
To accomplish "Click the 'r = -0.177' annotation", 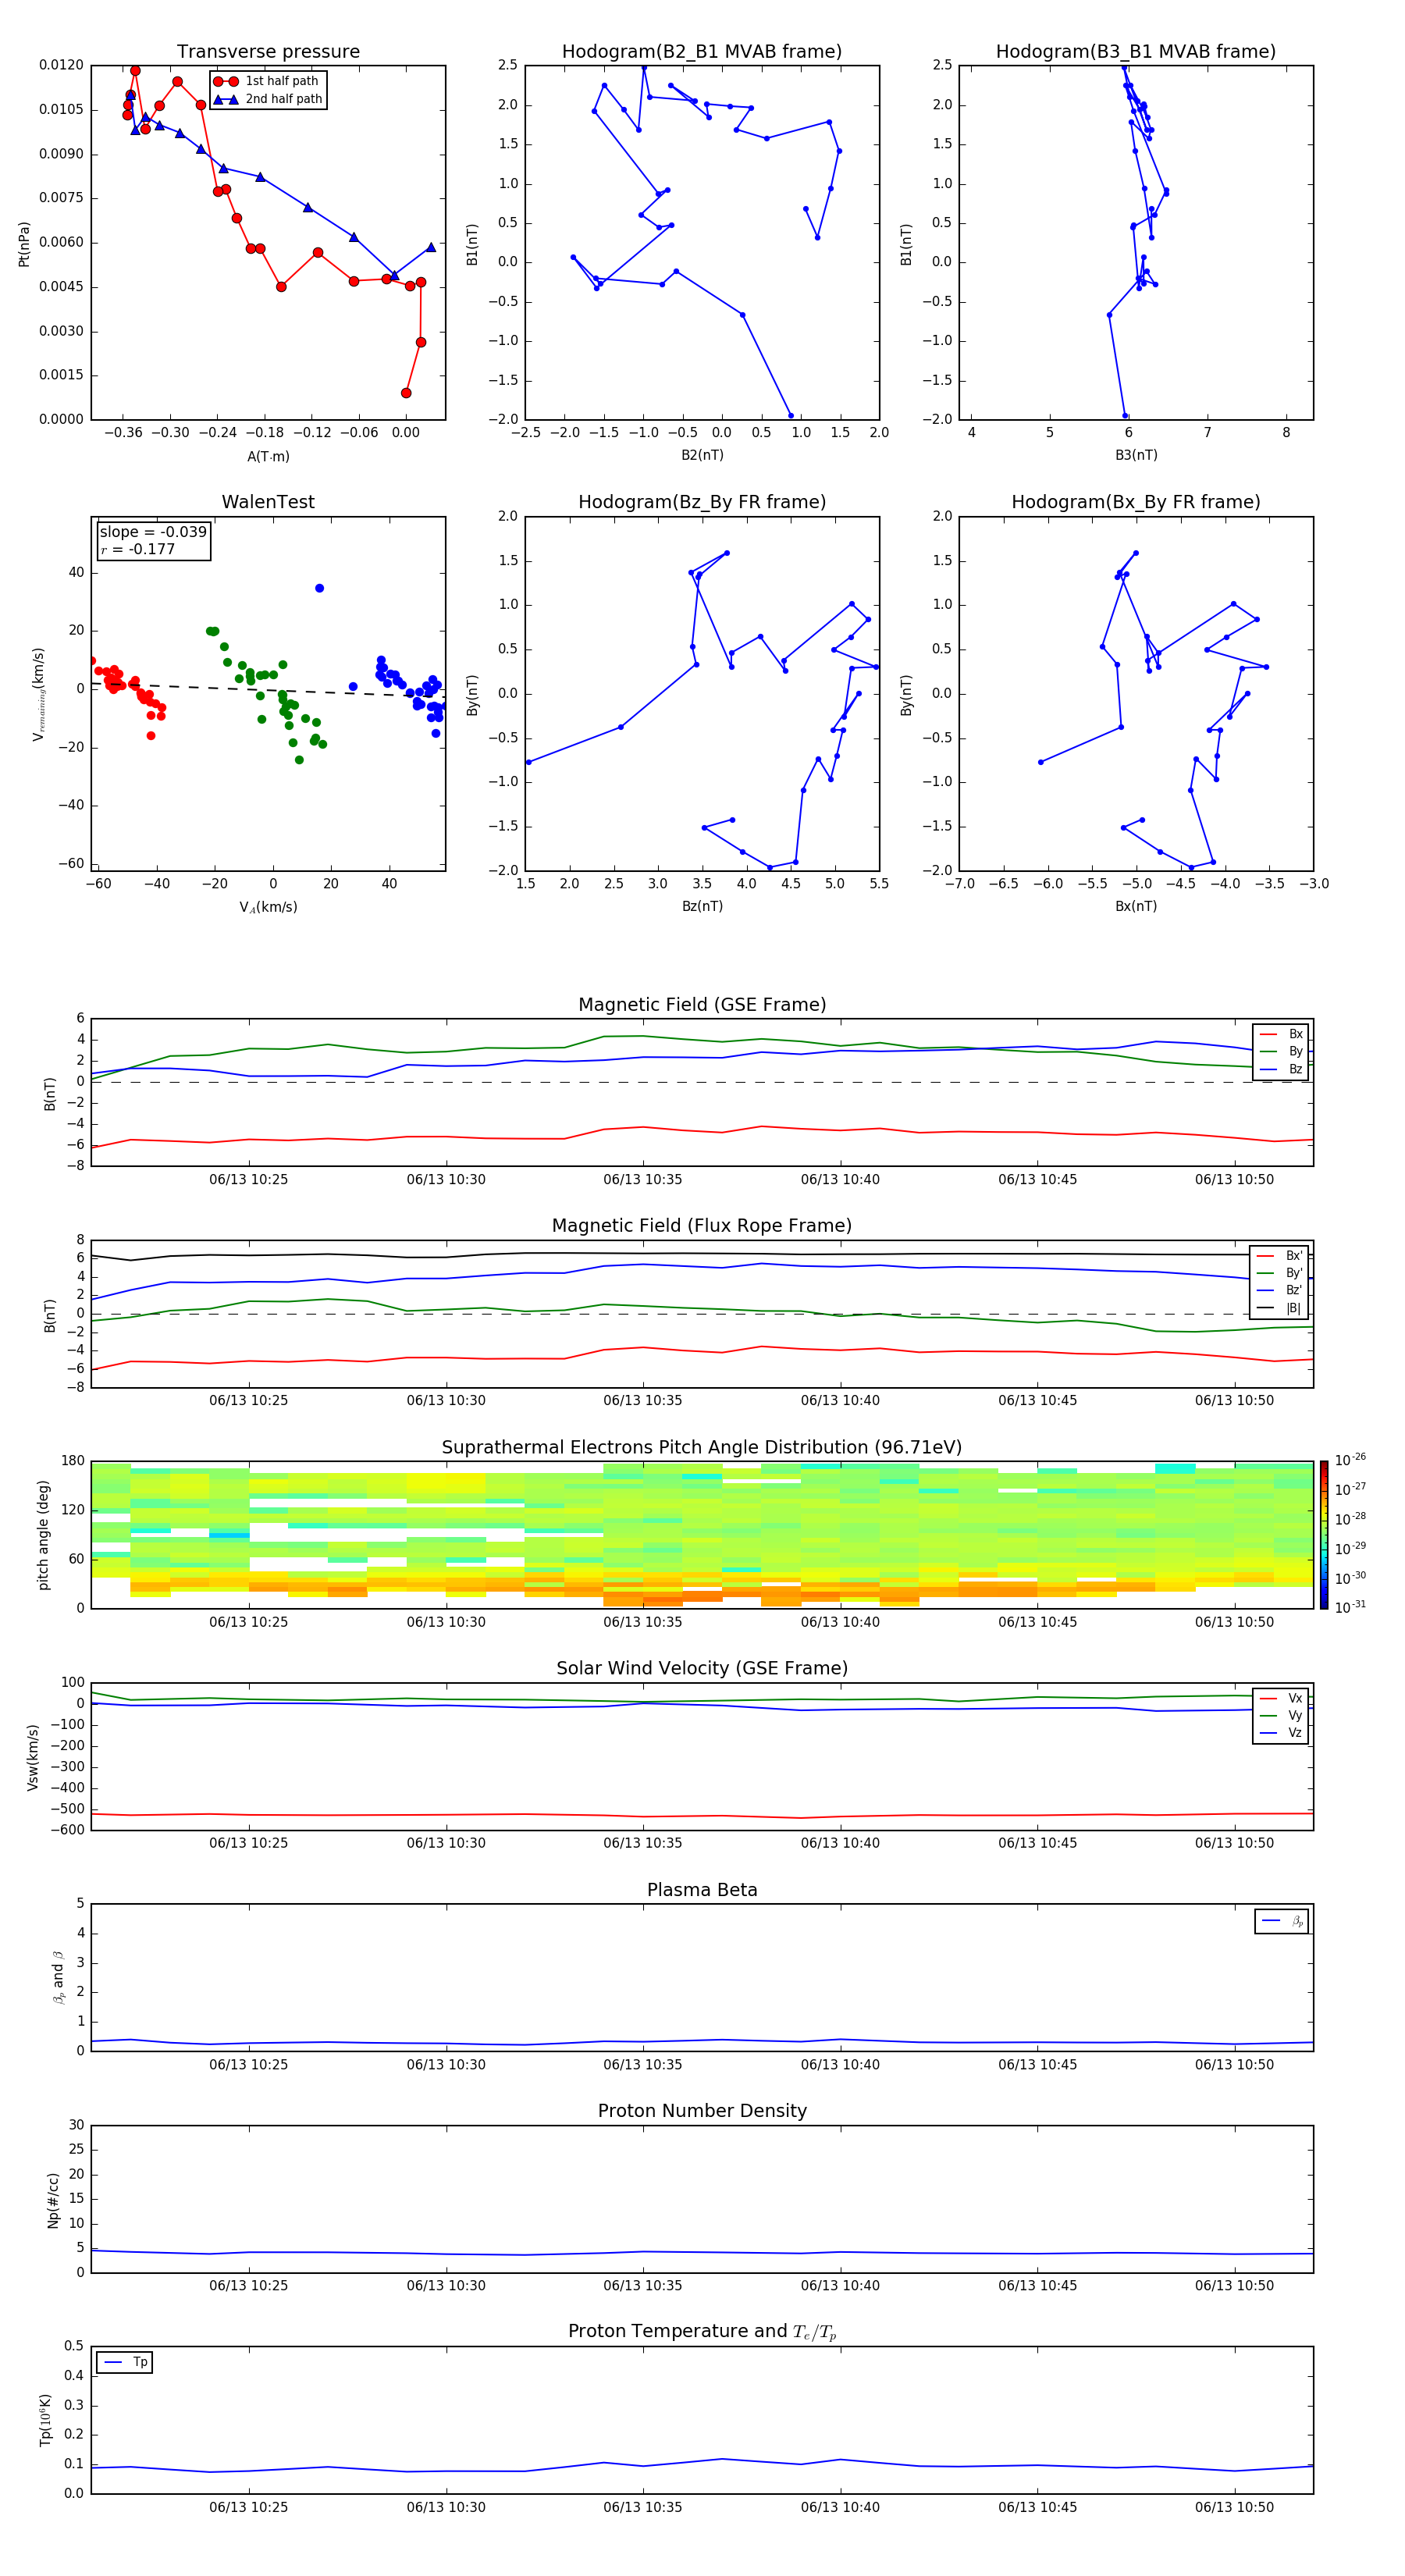I will 137,549.
